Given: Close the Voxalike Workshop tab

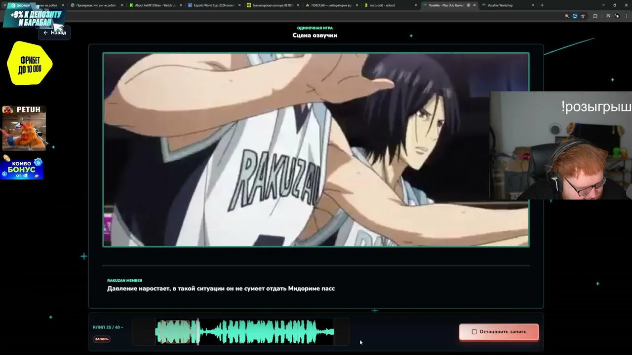Looking at the screenshot, I should point(533,5).
